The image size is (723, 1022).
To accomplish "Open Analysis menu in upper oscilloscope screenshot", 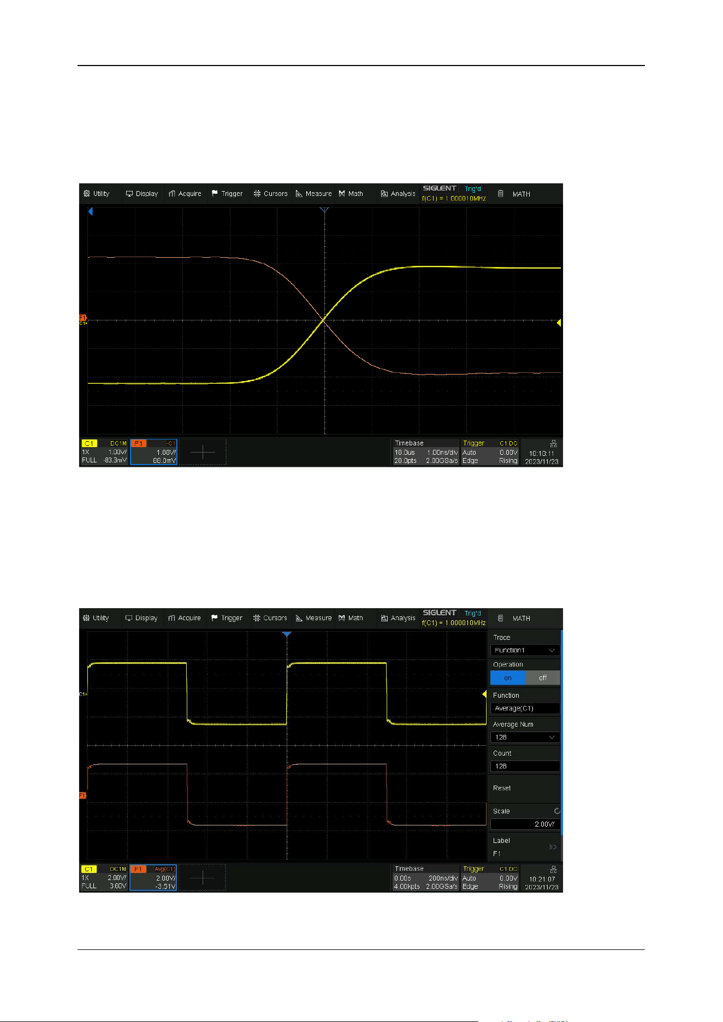I will point(398,194).
